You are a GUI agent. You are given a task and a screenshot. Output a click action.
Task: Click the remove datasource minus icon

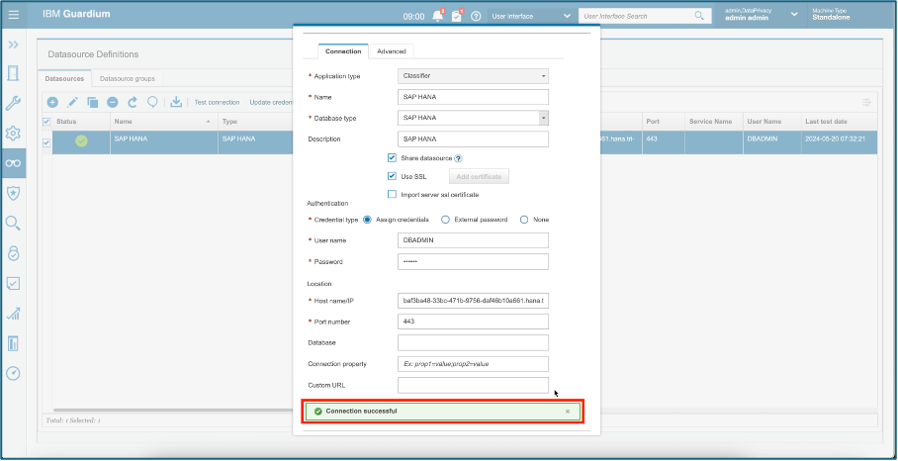point(113,103)
